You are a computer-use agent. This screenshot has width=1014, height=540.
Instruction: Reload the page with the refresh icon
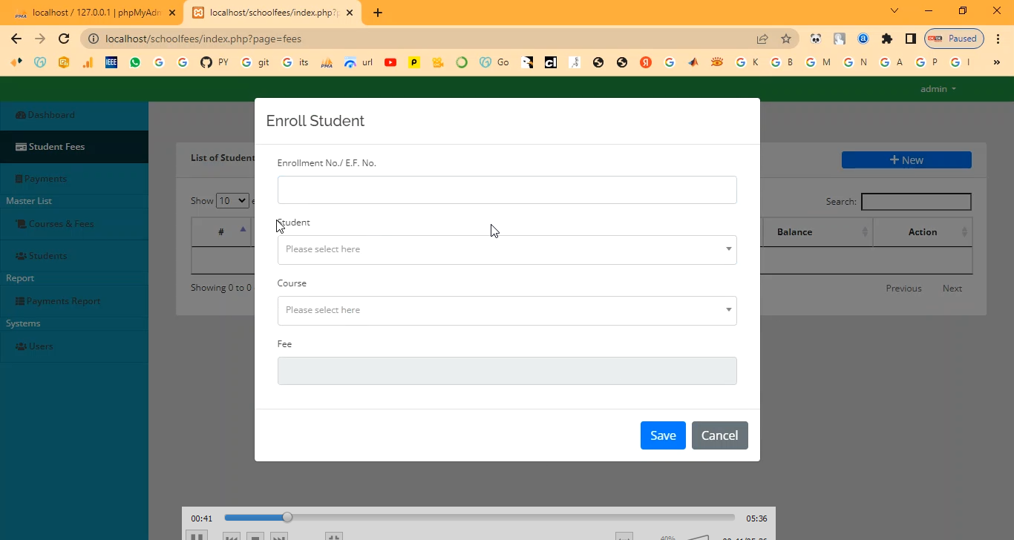click(x=64, y=39)
